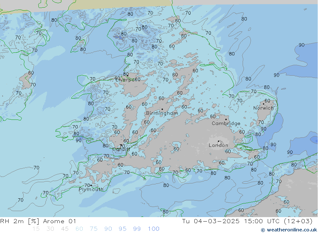Screen dimensions: 318x233
Task: Click the legend value 30
Action: [x=50, y=229]
